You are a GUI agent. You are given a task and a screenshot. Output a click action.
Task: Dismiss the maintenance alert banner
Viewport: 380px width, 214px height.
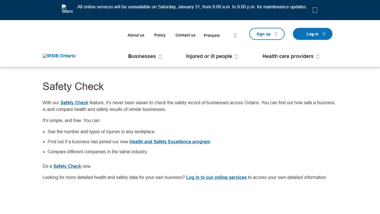(315, 10)
